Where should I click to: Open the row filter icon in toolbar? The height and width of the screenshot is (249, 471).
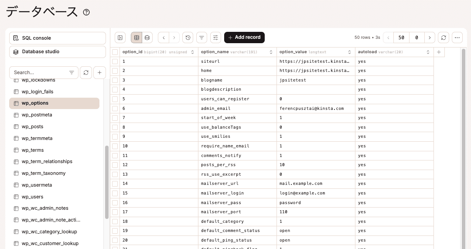coord(201,38)
